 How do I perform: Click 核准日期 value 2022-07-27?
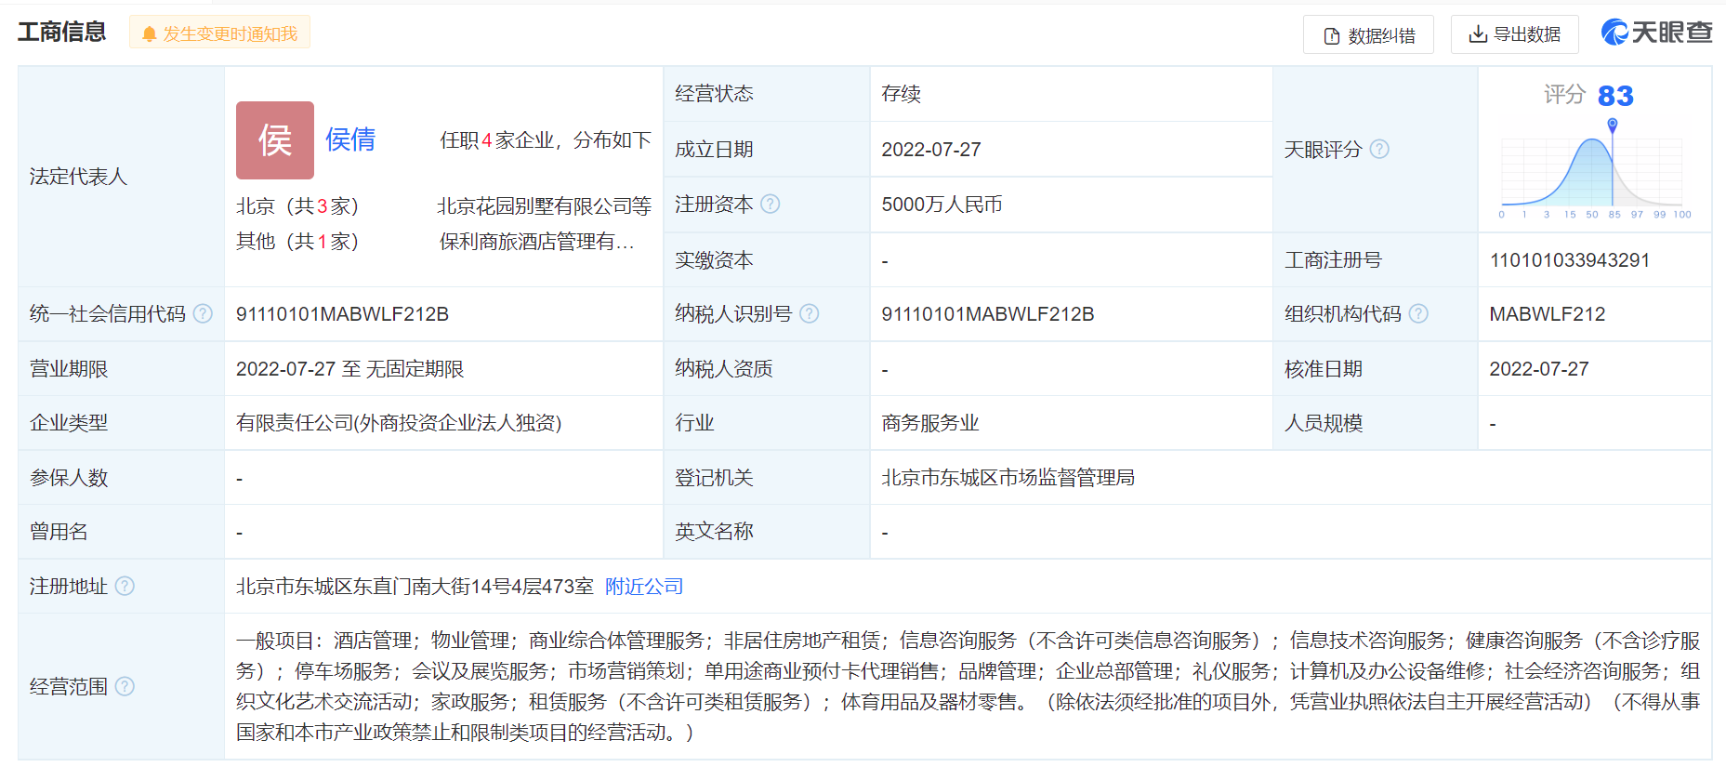(x=1539, y=369)
